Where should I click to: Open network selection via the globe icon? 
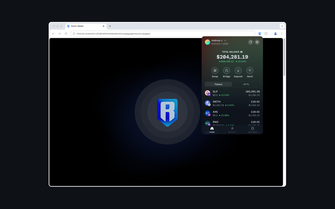[257, 42]
